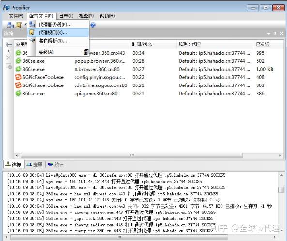Minimize the Proxifier window
This screenshot has width=287, height=241.
pyautogui.click(x=253, y=8)
